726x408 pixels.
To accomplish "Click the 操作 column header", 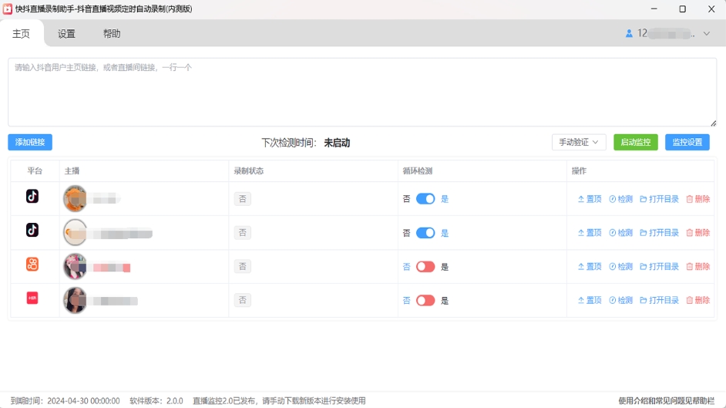I will pos(580,171).
